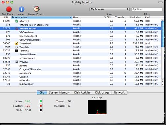Screen dimensions: 166x125
Task: Click the µTorrent app icon
Action: [16, 21]
